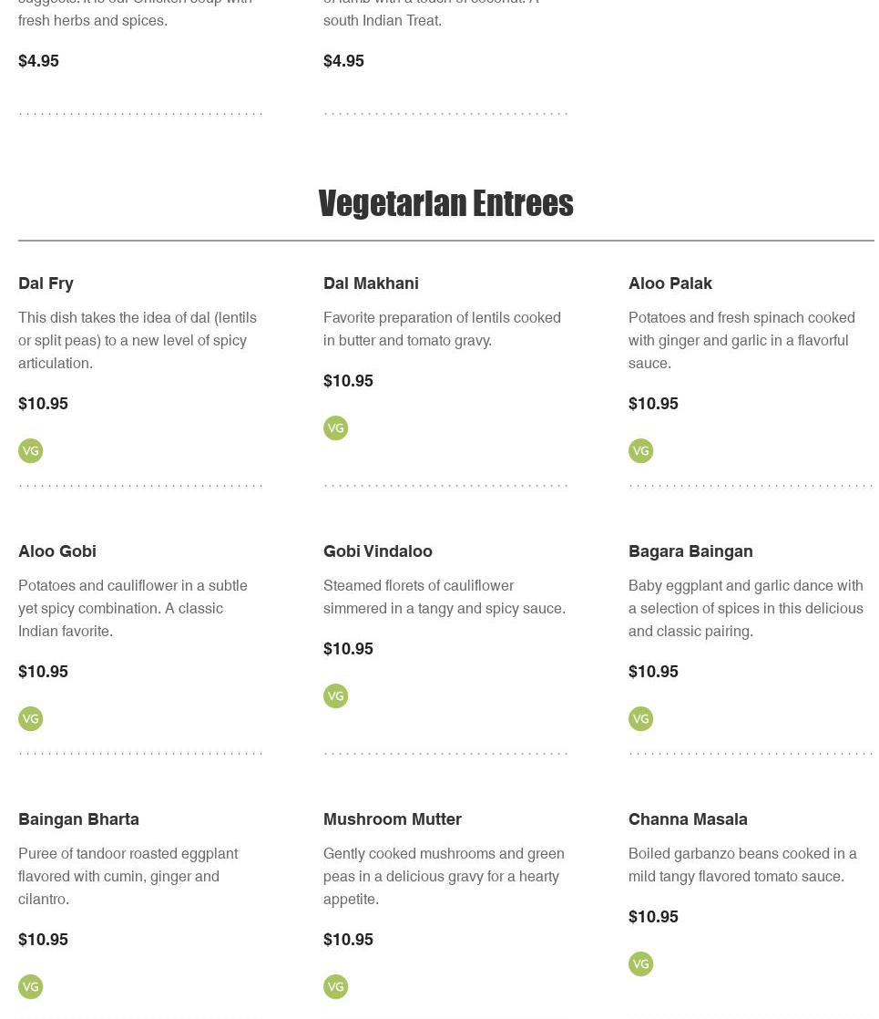Click the Vegetarian Entrees section heading
The width and height of the screenshot is (879, 1019).
point(445,203)
